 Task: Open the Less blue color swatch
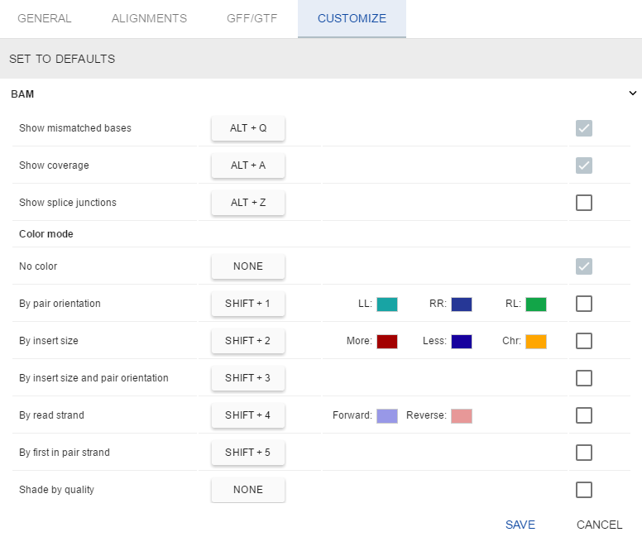pyautogui.click(x=462, y=342)
